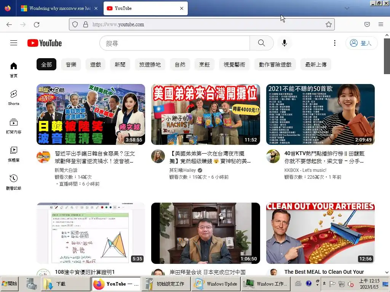Open the 開始 Start menu
This screenshot has height=292, width=390.
coord(10,284)
